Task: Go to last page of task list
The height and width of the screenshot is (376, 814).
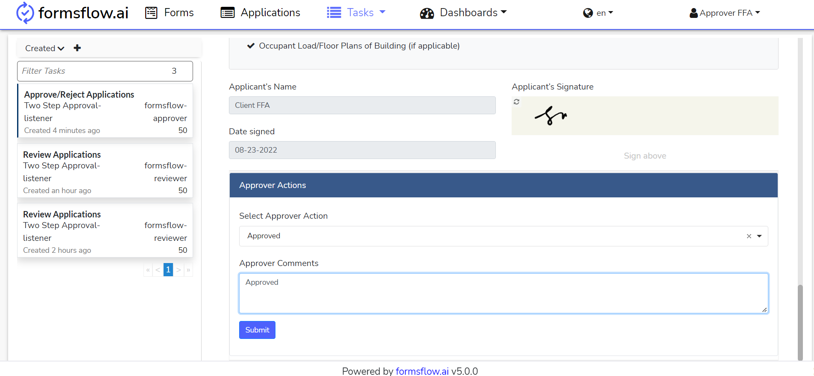Action: (x=188, y=270)
